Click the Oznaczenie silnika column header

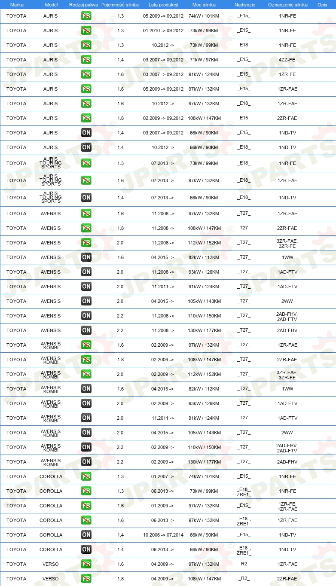click(288, 5)
